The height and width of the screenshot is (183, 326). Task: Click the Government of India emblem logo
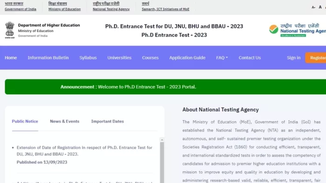tap(10, 30)
